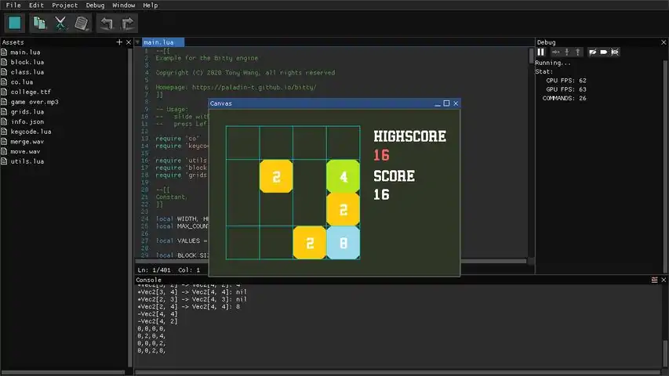Open the editor tab list dropdown arrow
This screenshot has height=376, width=669.
point(137,42)
